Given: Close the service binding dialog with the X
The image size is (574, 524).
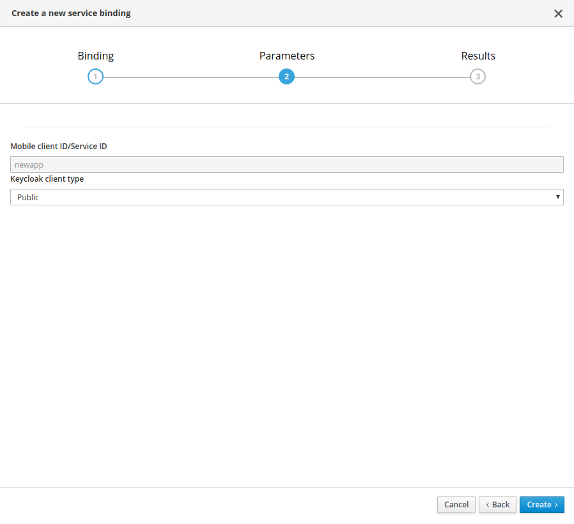Looking at the screenshot, I should tap(558, 13).
